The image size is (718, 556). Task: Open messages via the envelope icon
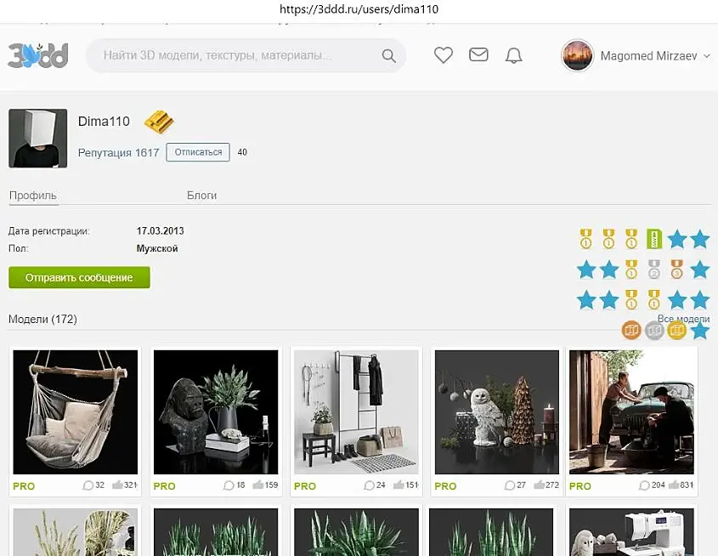[478, 55]
